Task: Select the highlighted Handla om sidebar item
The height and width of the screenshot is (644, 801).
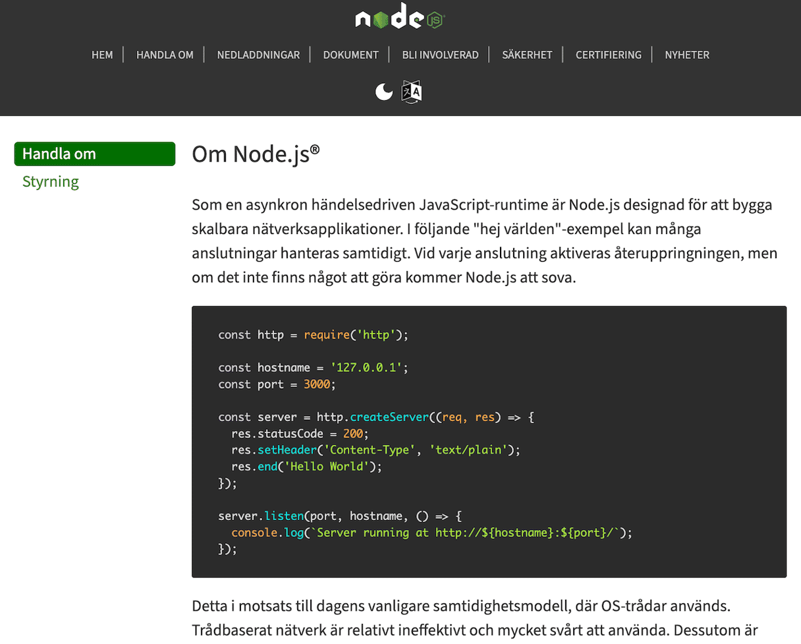Action: (x=95, y=154)
